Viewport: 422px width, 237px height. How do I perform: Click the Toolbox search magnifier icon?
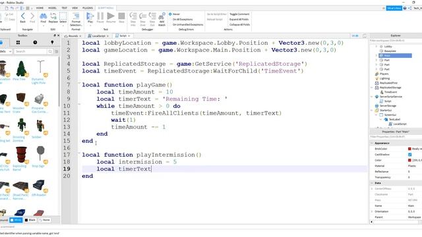(x=50, y=51)
